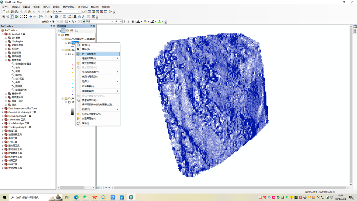357x201 pixels.
Task: Undo the last action
Action: 39,12
